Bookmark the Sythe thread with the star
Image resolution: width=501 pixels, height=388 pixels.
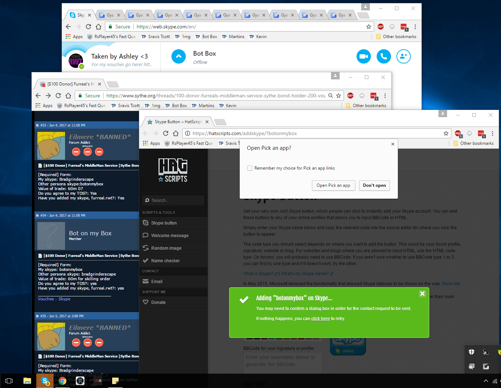[x=339, y=96]
